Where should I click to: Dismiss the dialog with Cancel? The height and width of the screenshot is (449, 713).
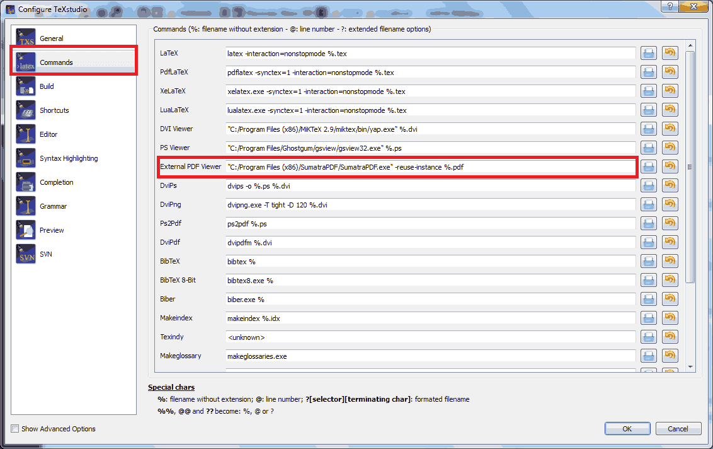[x=678, y=428]
